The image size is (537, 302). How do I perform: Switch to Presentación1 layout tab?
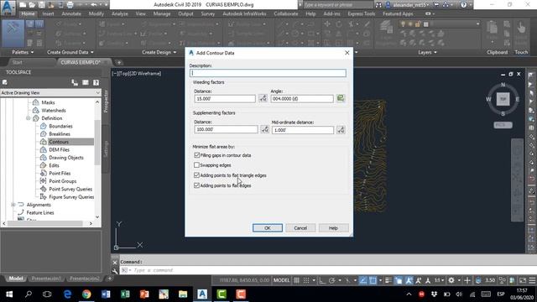tap(46, 279)
